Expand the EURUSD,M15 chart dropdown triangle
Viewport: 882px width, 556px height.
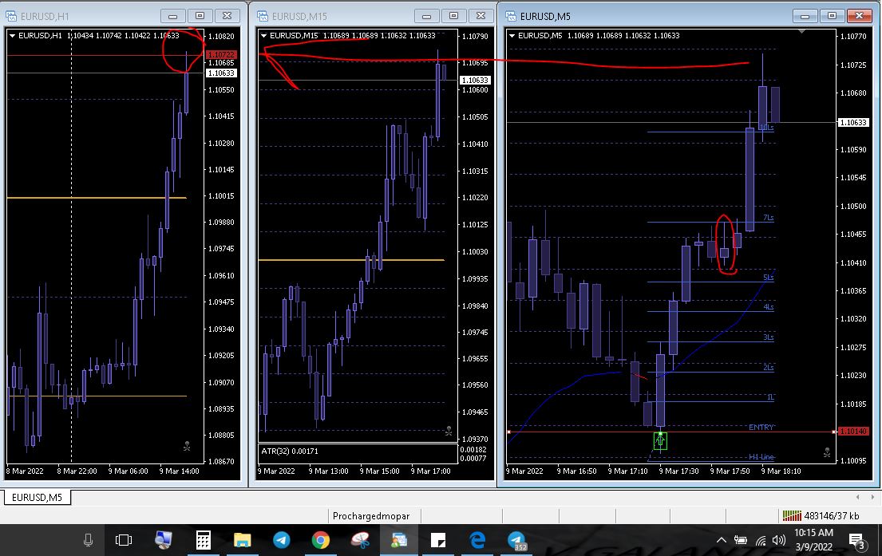click(264, 35)
